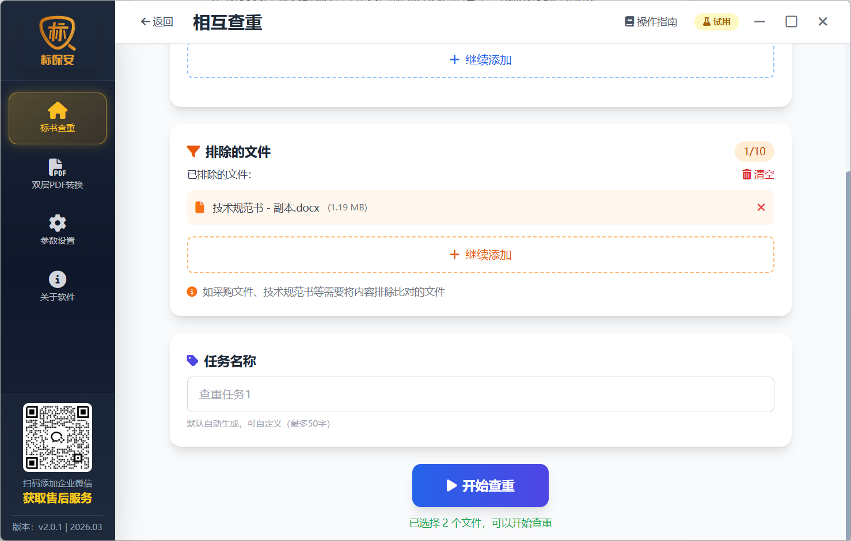
Task: Click blue 继续添加 button at top
Action: coord(481,60)
